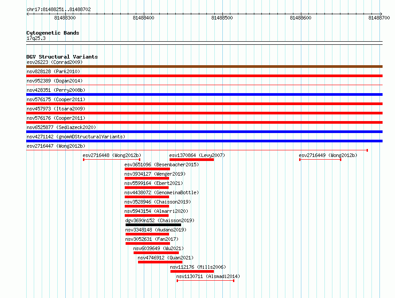Image resolution: width=395 pixels, height=298 pixels.
Task: Click ruler position 81488300
Action: [x=65, y=18]
